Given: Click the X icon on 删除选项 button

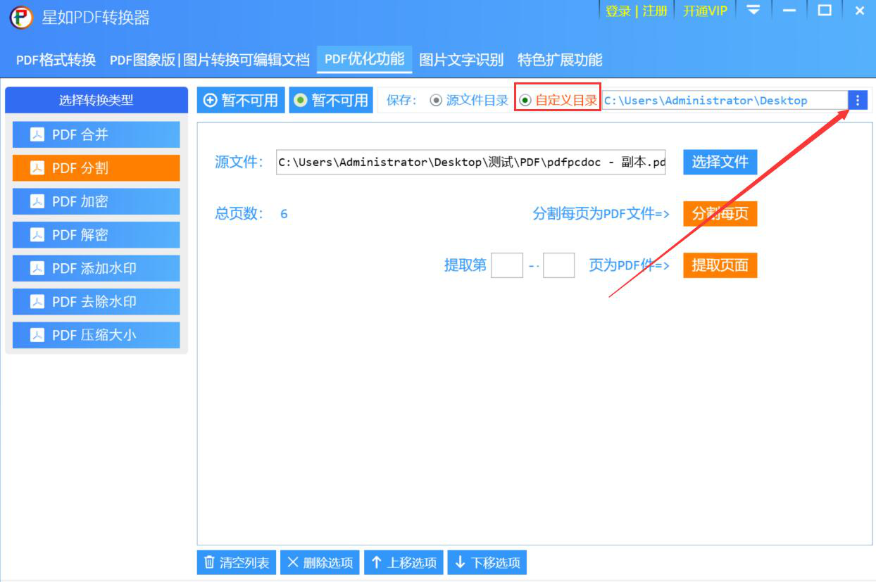Looking at the screenshot, I should (x=294, y=562).
